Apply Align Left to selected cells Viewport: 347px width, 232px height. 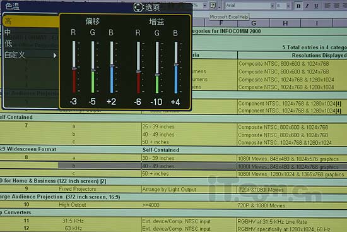327,6
